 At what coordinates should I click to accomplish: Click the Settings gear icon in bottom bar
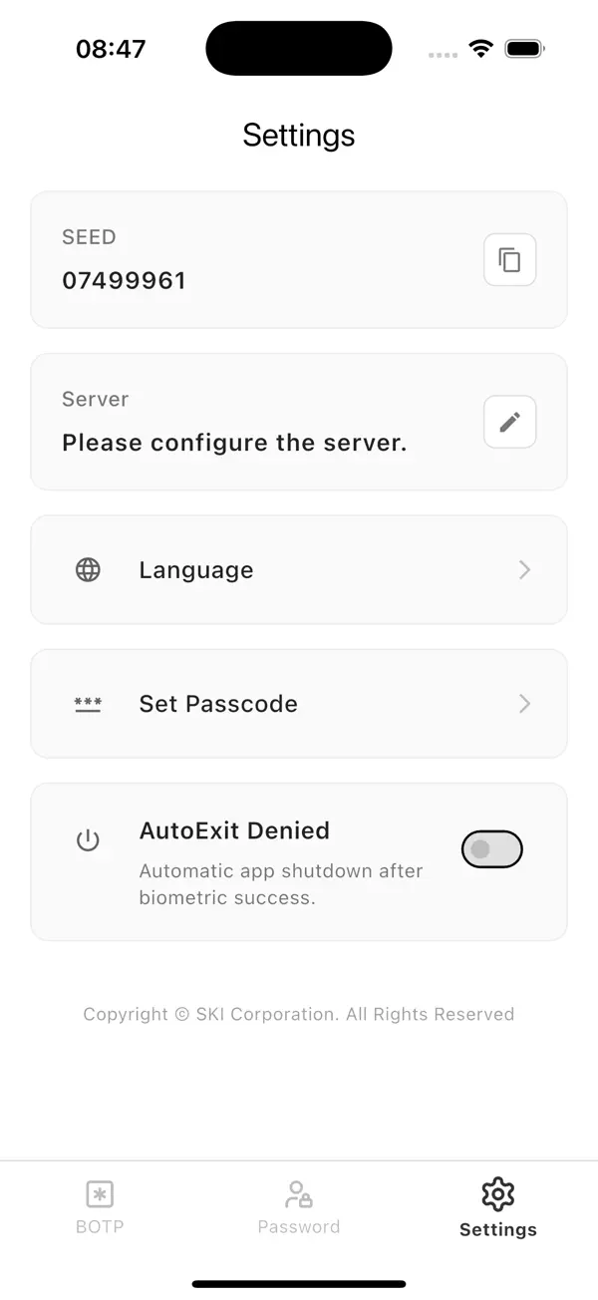[497, 1193]
